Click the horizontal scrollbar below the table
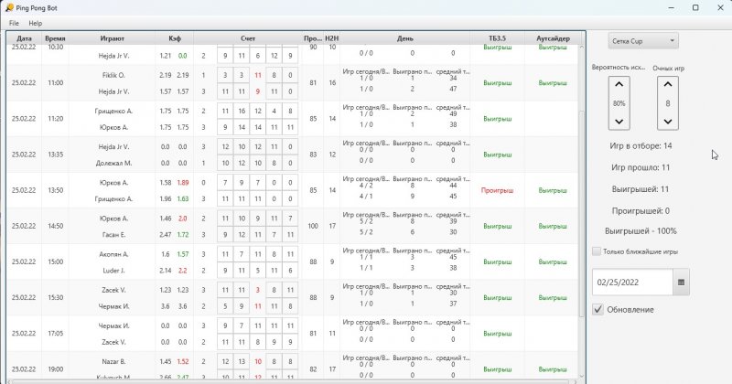The height and width of the screenshot is (384, 732). 293,379
